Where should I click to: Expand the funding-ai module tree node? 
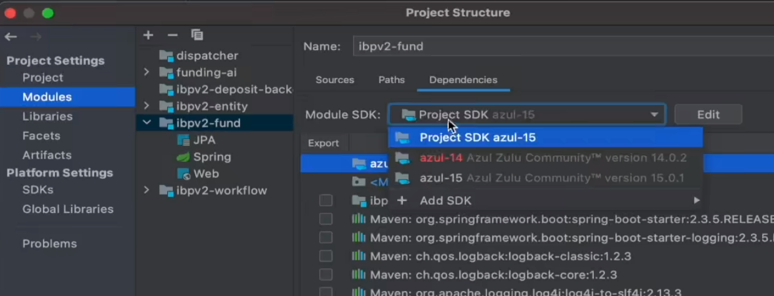click(147, 72)
